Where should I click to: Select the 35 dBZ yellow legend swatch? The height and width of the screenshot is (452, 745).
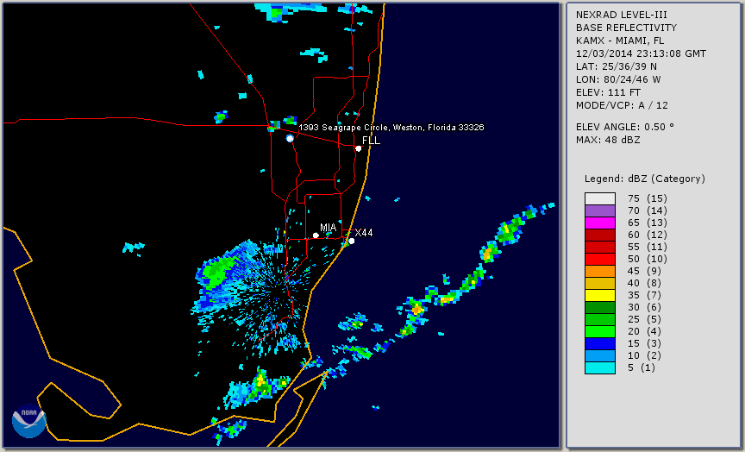point(600,295)
